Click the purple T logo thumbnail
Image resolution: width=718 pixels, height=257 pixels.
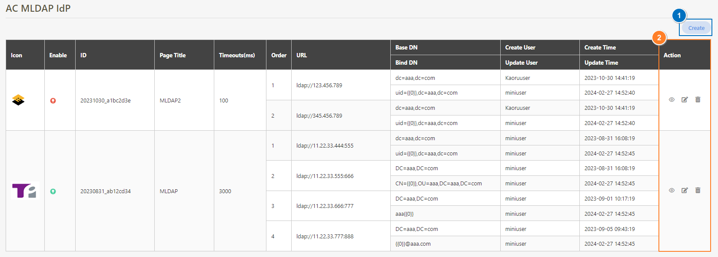pos(25,191)
